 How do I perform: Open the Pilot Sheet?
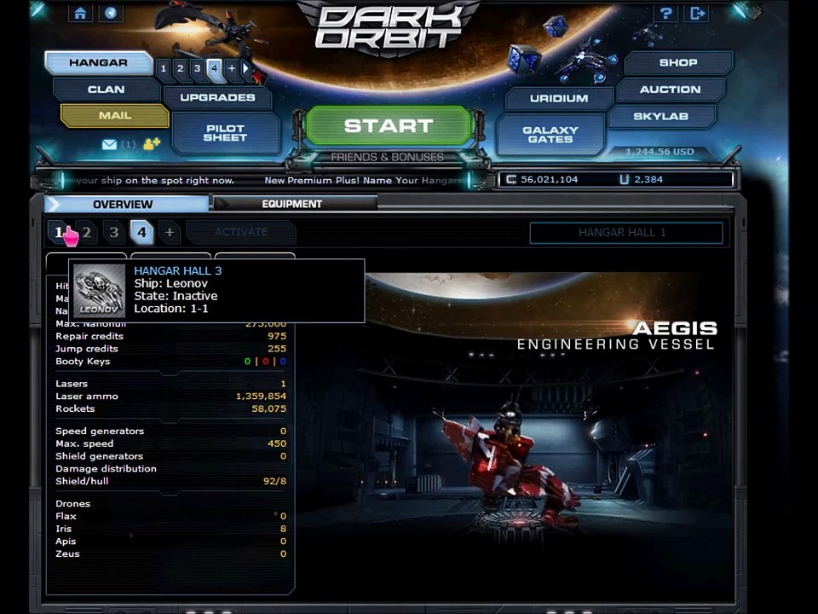coord(225,133)
